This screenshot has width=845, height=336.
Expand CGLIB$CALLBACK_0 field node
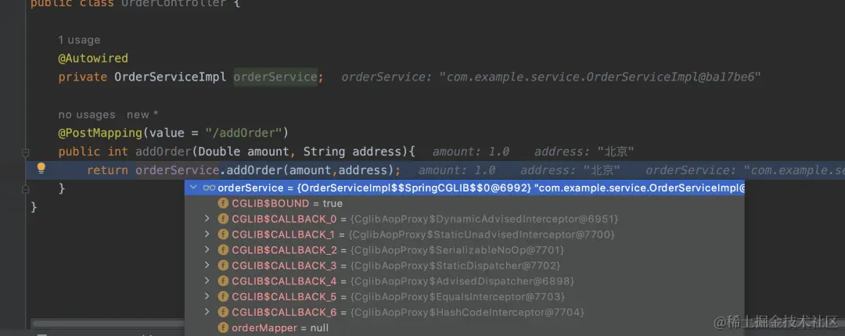tap(207, 219)
